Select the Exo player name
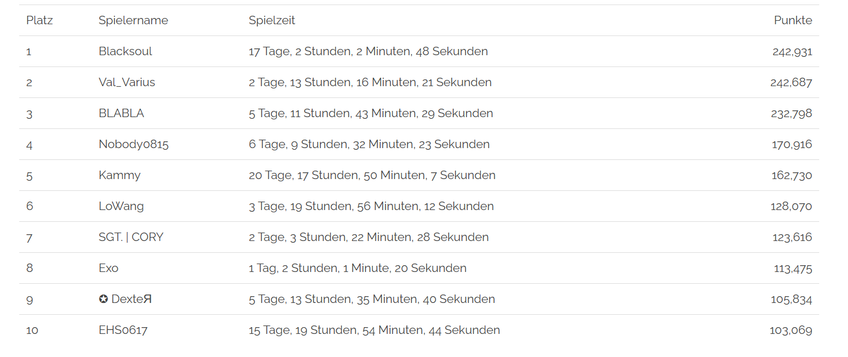848x357 pixels. 108,269
